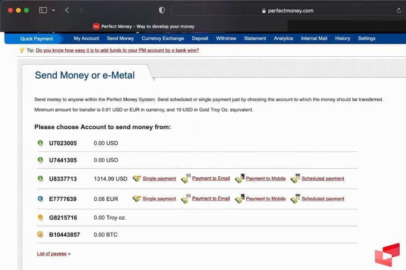Click the euro icon for E7777639

pos(41,199)
